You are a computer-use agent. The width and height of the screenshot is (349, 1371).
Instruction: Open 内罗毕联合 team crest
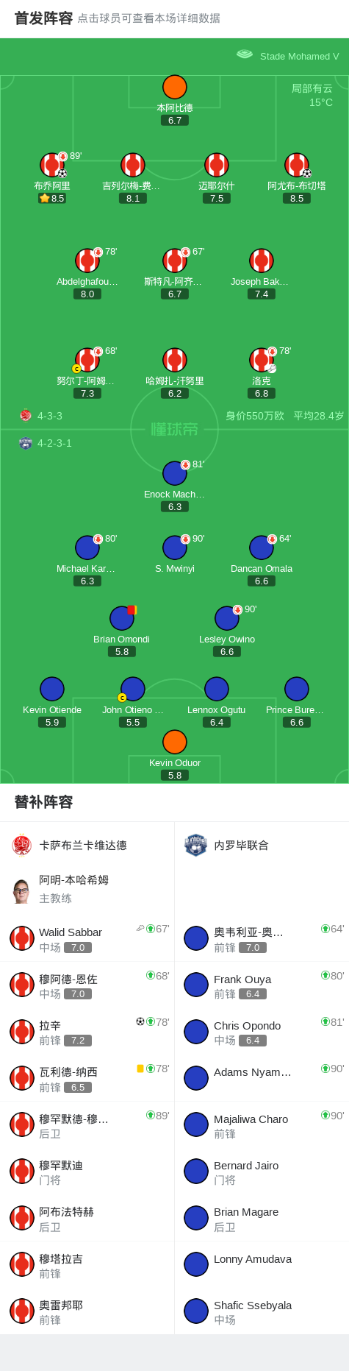195,846
